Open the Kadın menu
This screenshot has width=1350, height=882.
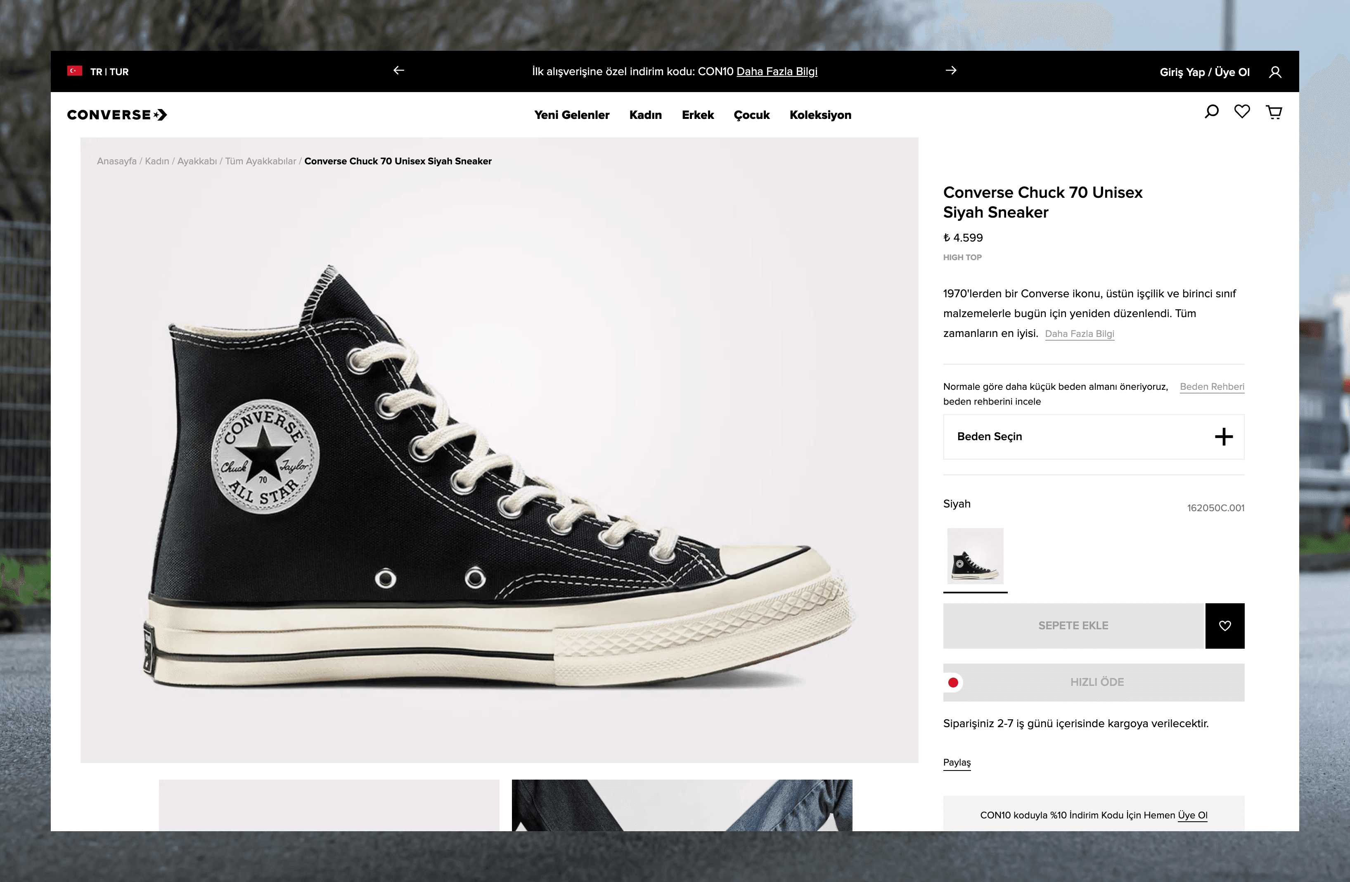[x=646, y=115]
